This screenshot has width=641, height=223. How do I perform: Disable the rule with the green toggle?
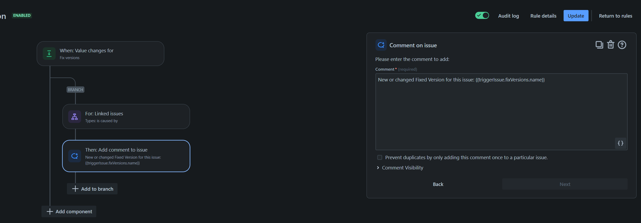pyautogui.click(x=482, y=15)
